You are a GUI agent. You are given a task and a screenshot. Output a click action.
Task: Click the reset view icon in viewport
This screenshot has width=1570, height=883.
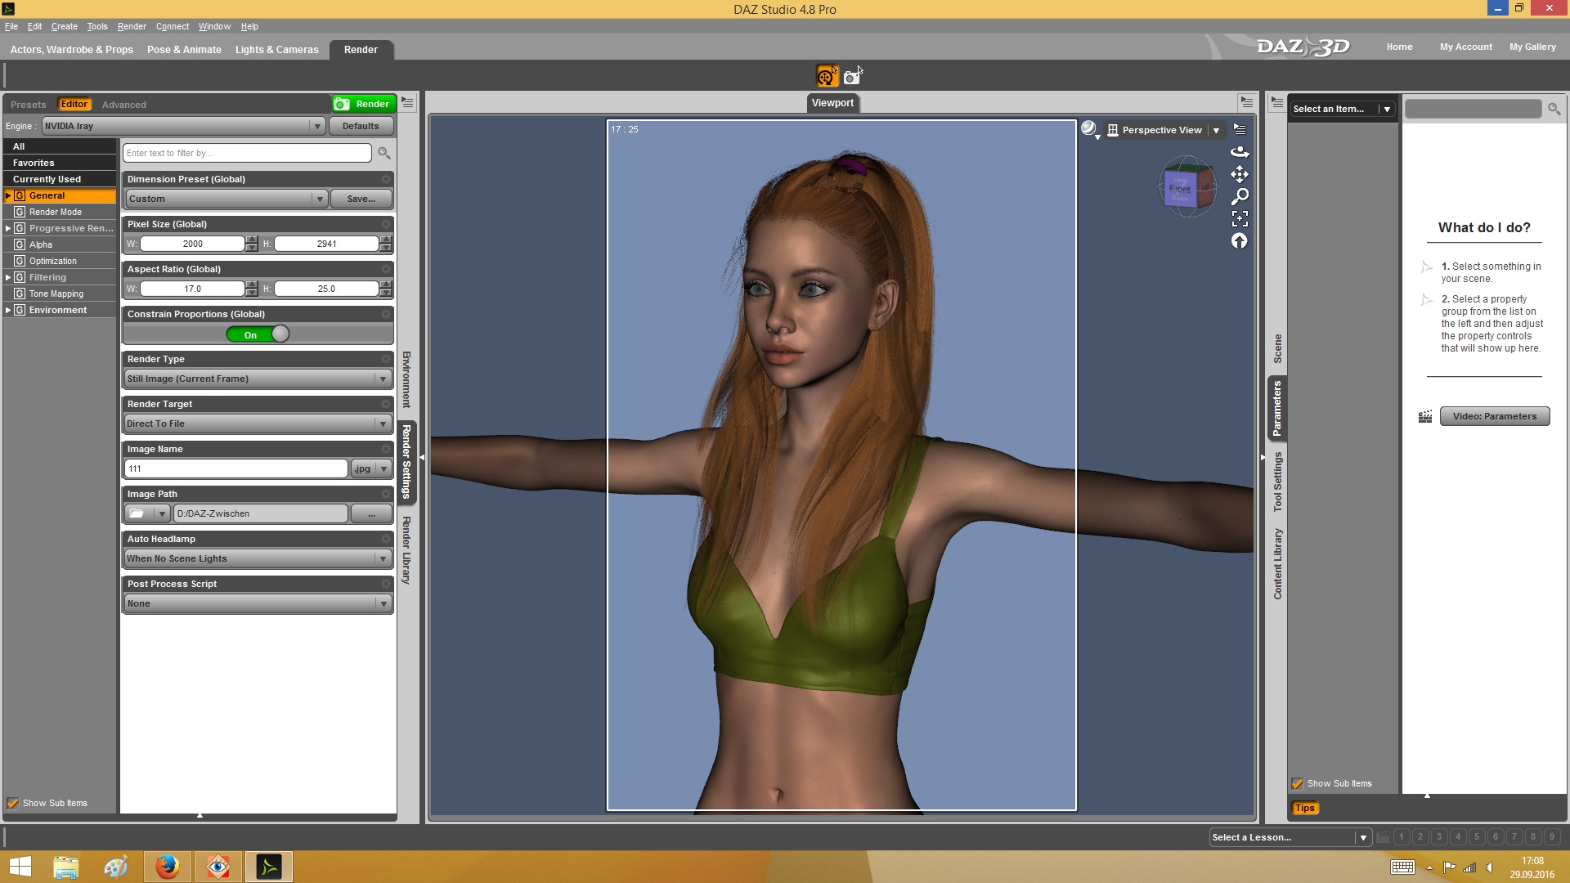(1240, 241)
